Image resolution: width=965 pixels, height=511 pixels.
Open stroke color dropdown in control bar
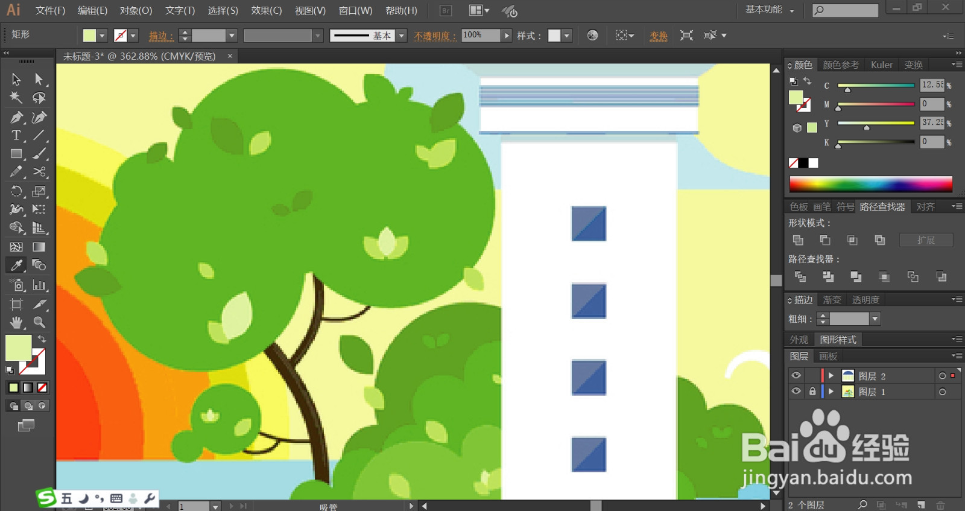coord(133,36)
